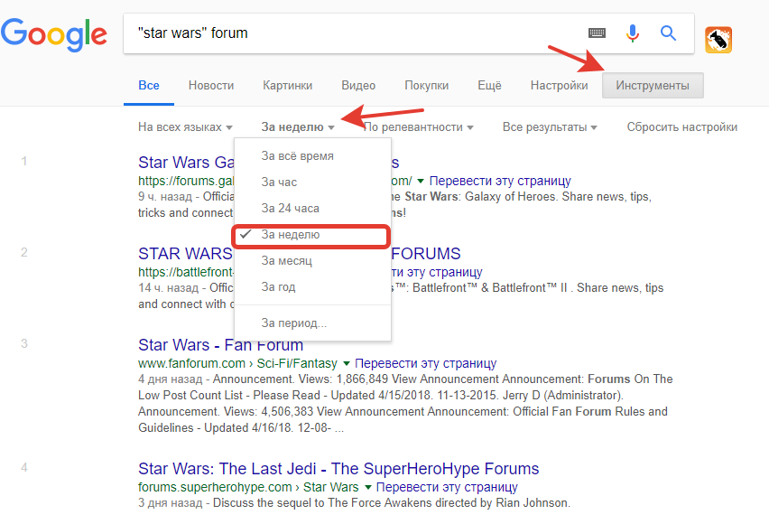Expand green arrow beside fanforum.com URL
This screenshot has width=769, height=524.
pyautogui.click(x=347, y=363)
